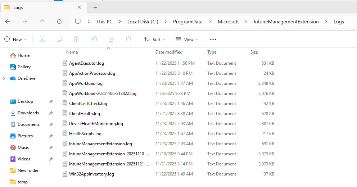357x187 pixels.
Task: Go up one folder level
Action: 42,22
